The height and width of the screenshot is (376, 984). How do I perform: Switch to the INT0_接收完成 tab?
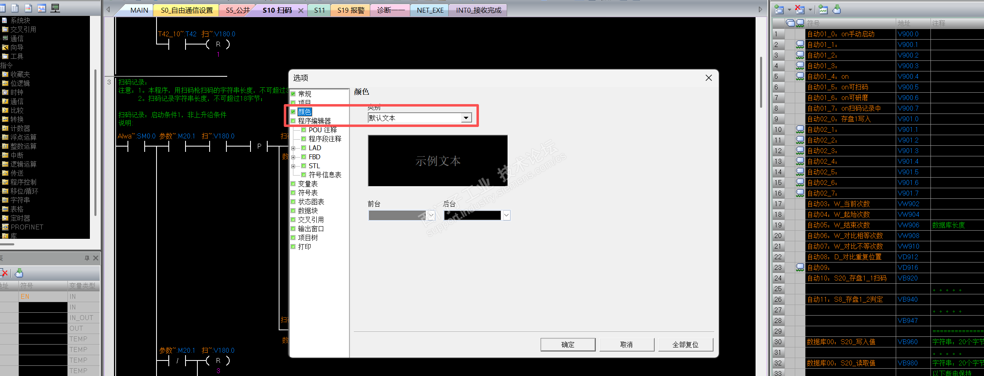point(479,10)
